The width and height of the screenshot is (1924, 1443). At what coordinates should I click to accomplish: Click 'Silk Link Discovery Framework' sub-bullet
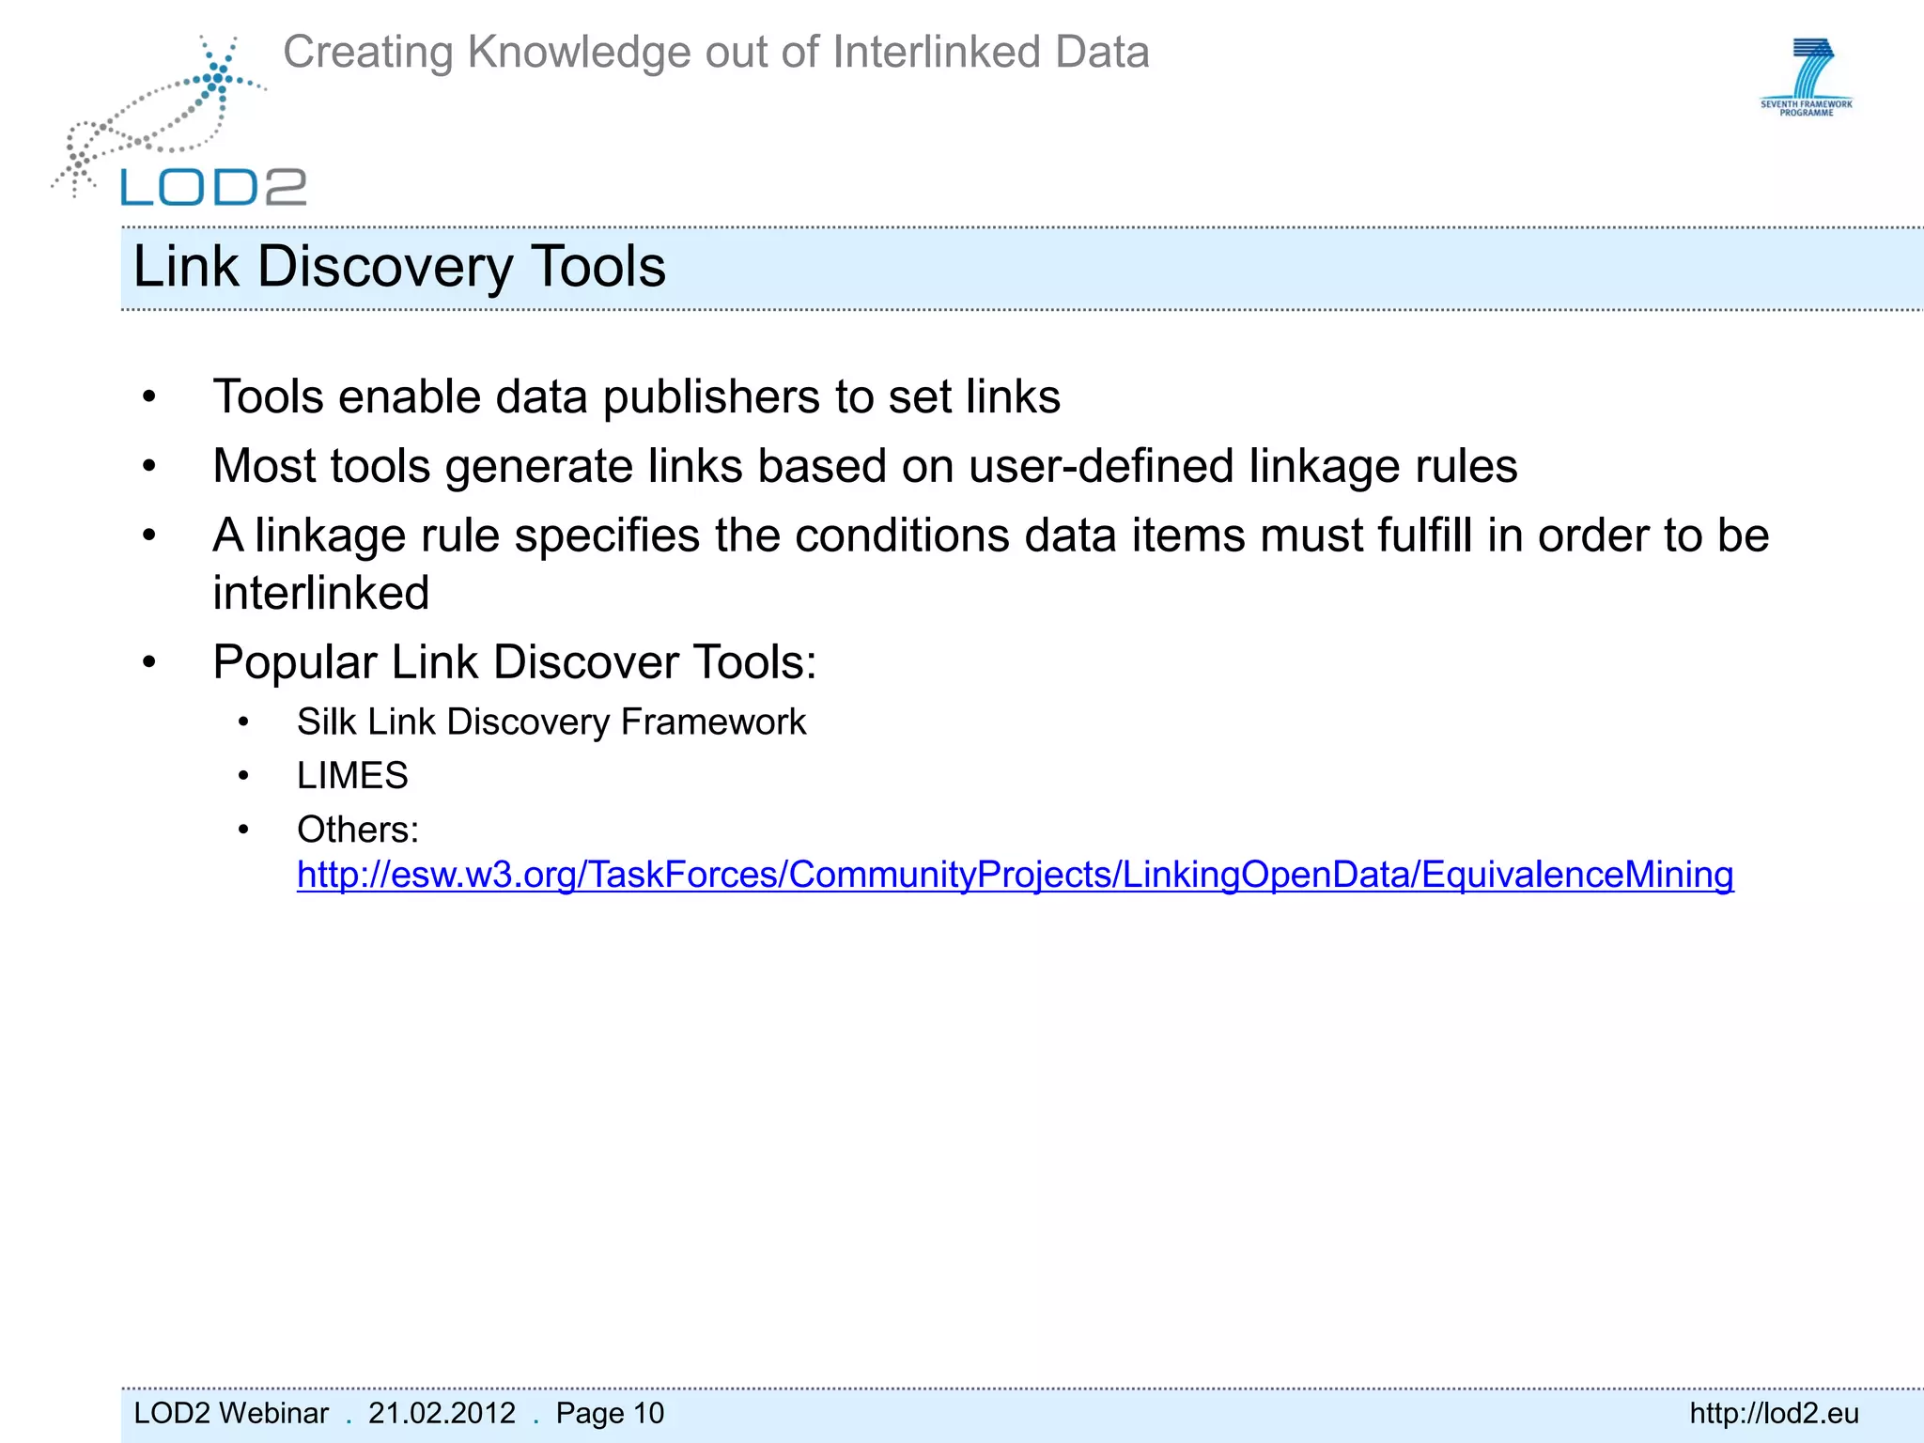551,722
